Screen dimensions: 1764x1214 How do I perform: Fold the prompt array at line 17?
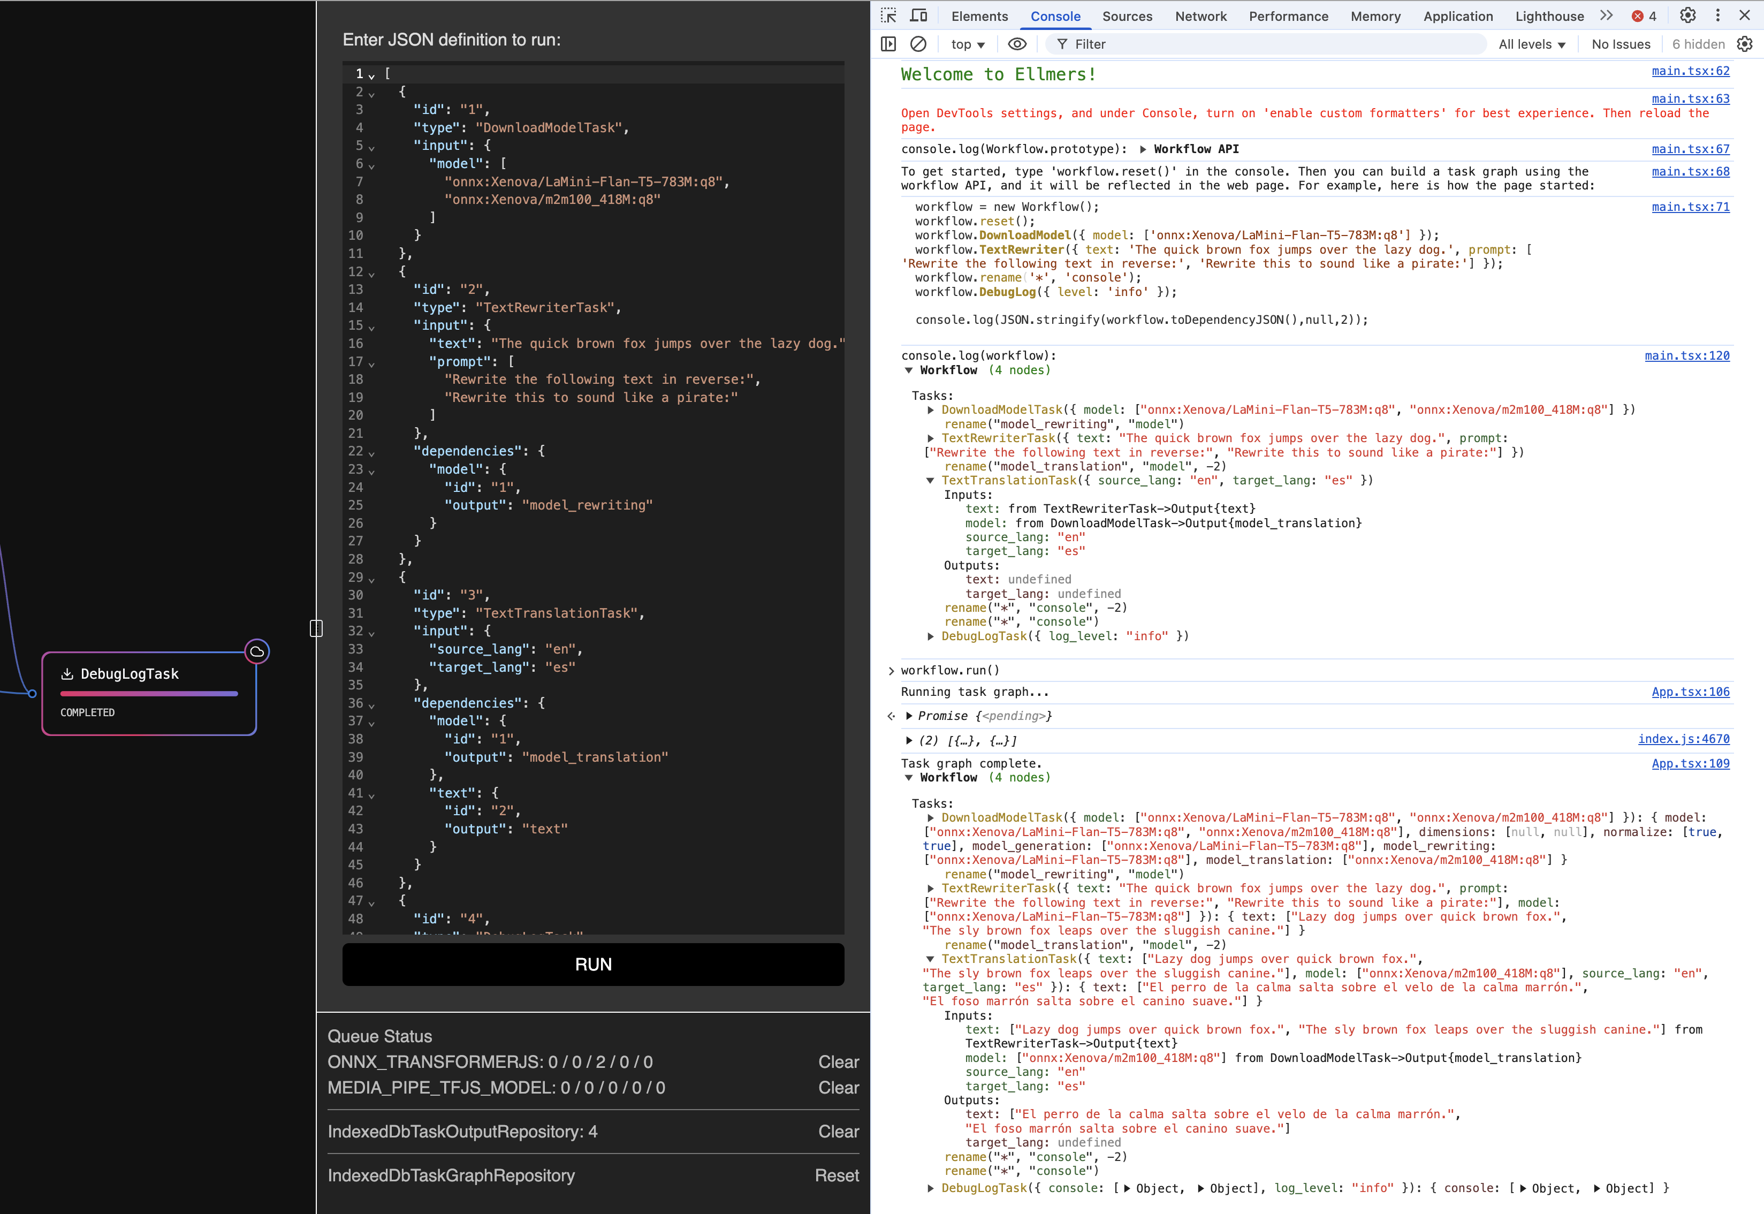(372, 363)
